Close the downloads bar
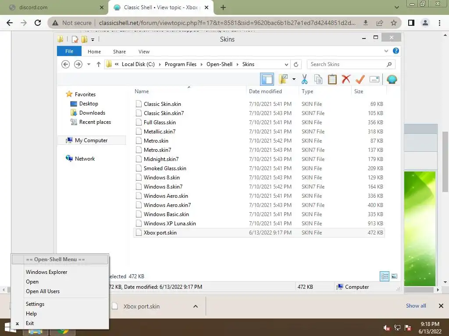The width and height of the screenshot is (449, 336). coord(441,306)
